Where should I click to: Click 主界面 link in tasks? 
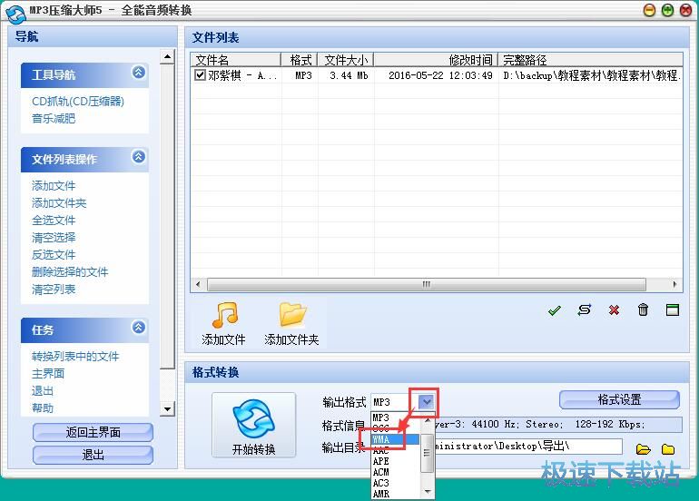pyautogui.click(x=48, y=374)
